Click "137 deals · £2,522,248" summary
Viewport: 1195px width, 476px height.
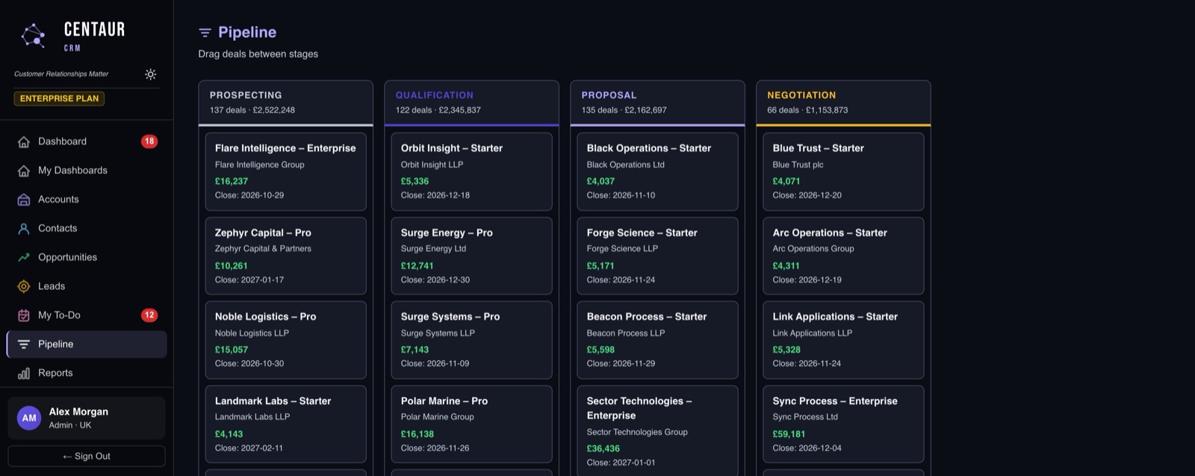pyautogui.click(x=252, y=110)
